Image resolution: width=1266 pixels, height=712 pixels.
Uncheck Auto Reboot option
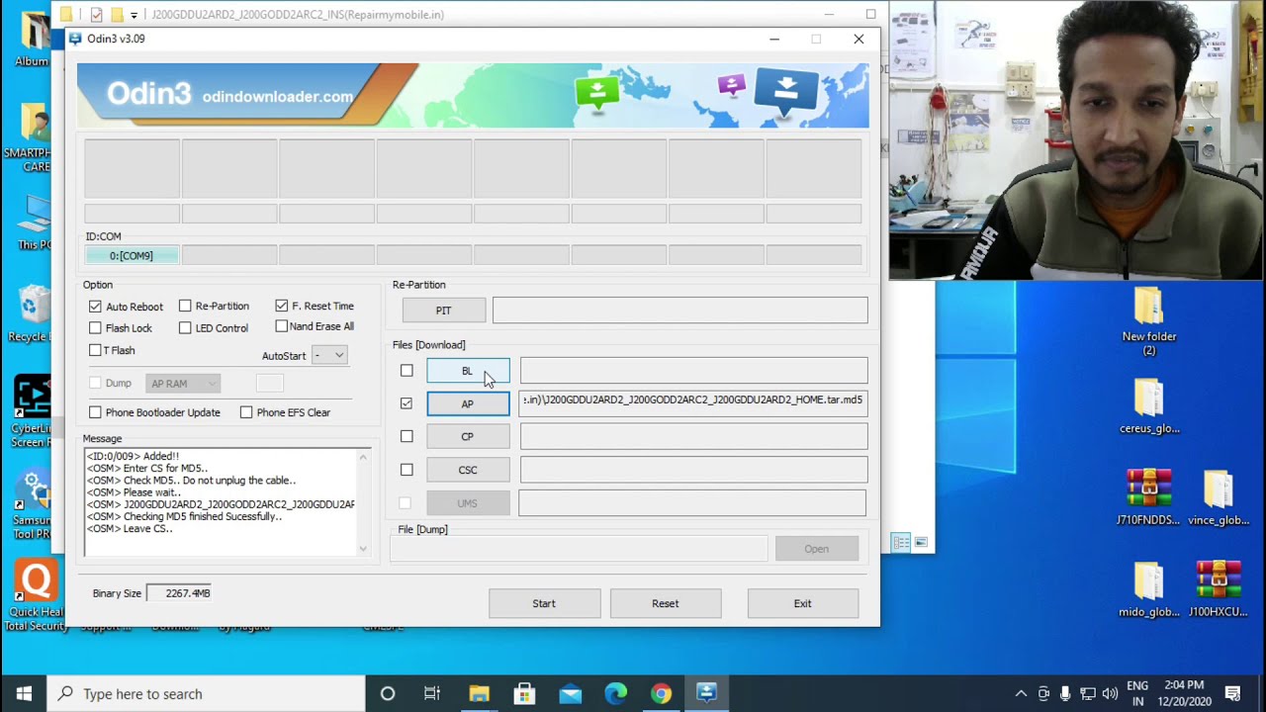click(95, 307)
